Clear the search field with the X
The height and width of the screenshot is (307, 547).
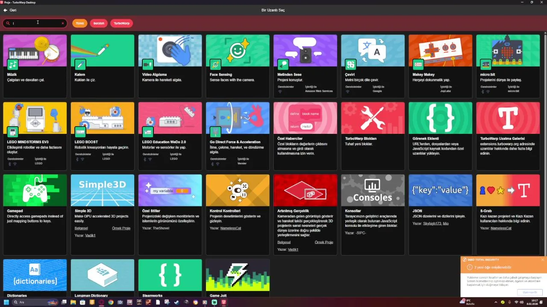[63, 23]
